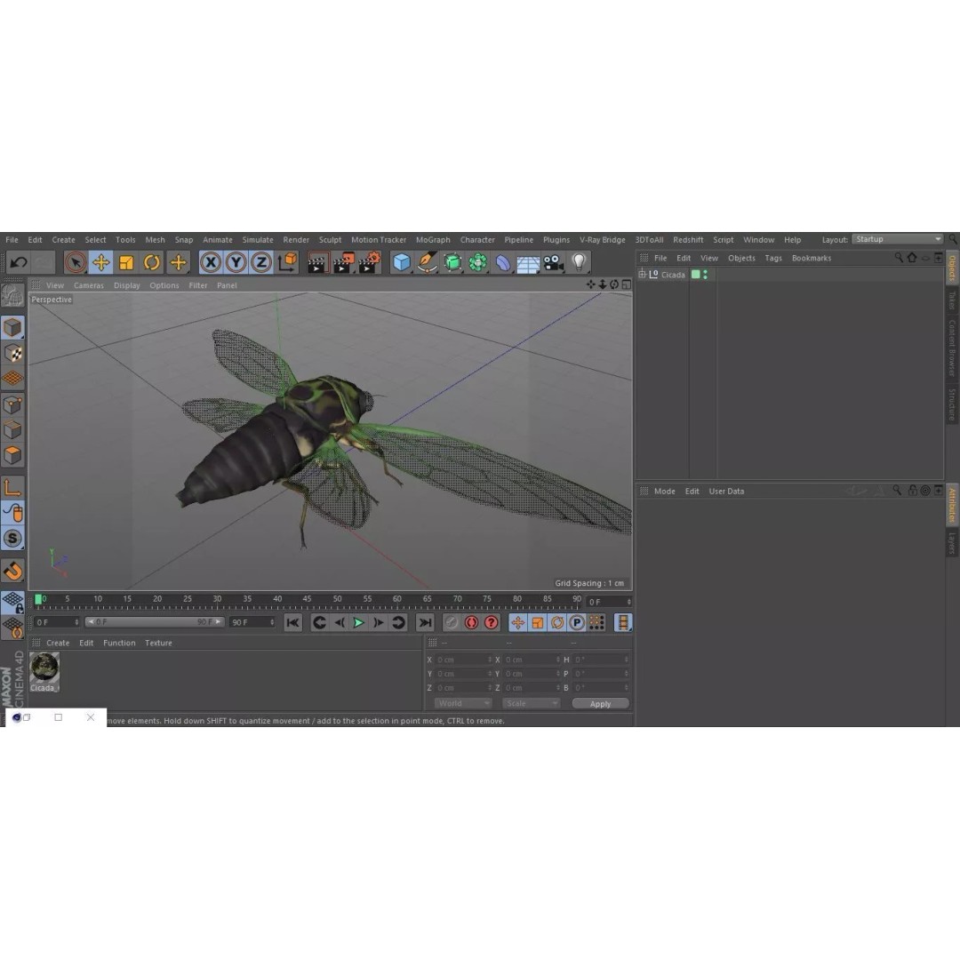Click the Apply coordinates button
960x960 pixels.
point(601,704)
